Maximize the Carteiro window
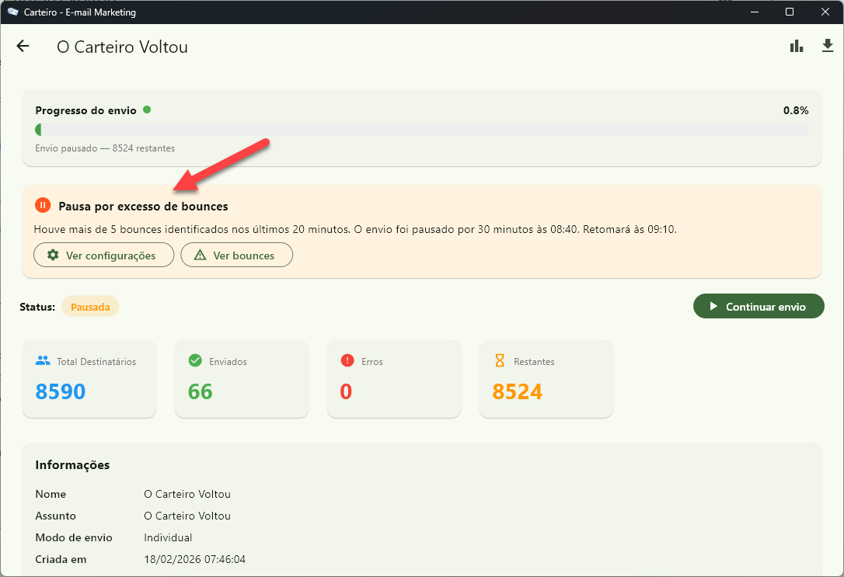Screen dimensions: 844x577 pos(790,12)
